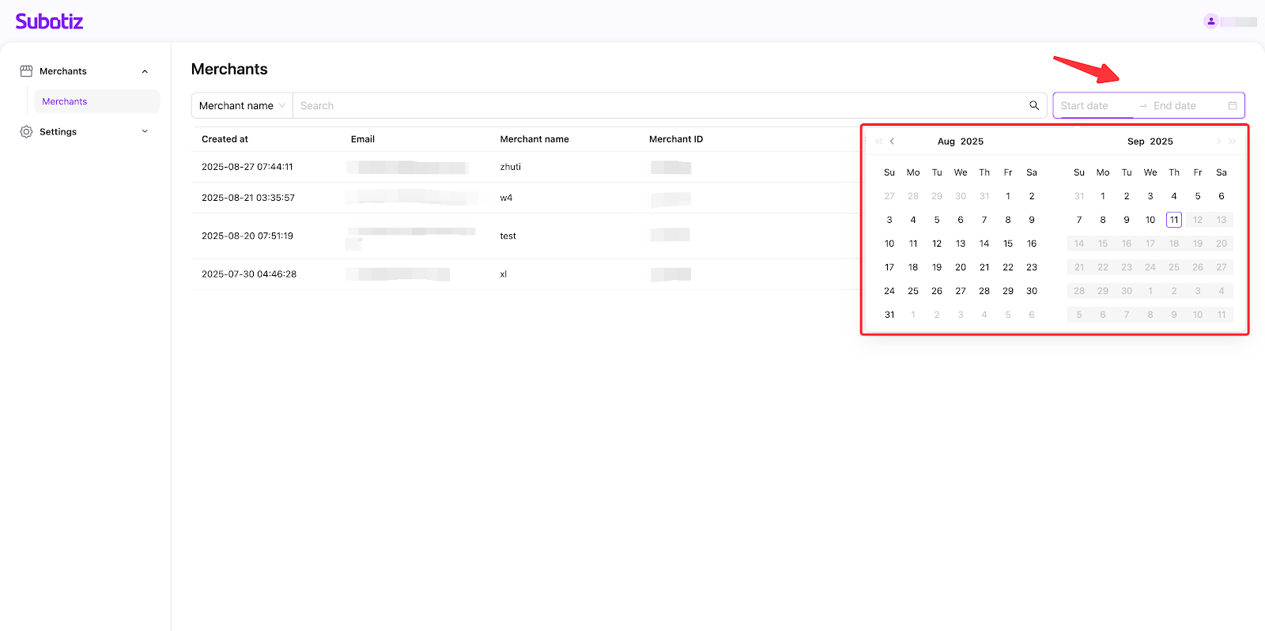Image resolution: width=1265 pixels, height=631 pixels.
Task: Expand the Settings sidebar section
Action: tap(145, 131)
